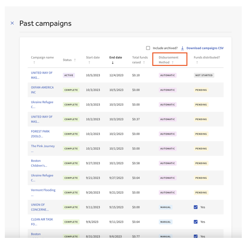This screenshot has width=246, height=243.
Task: Click the download arrow icon
Action: pos(182,48)
